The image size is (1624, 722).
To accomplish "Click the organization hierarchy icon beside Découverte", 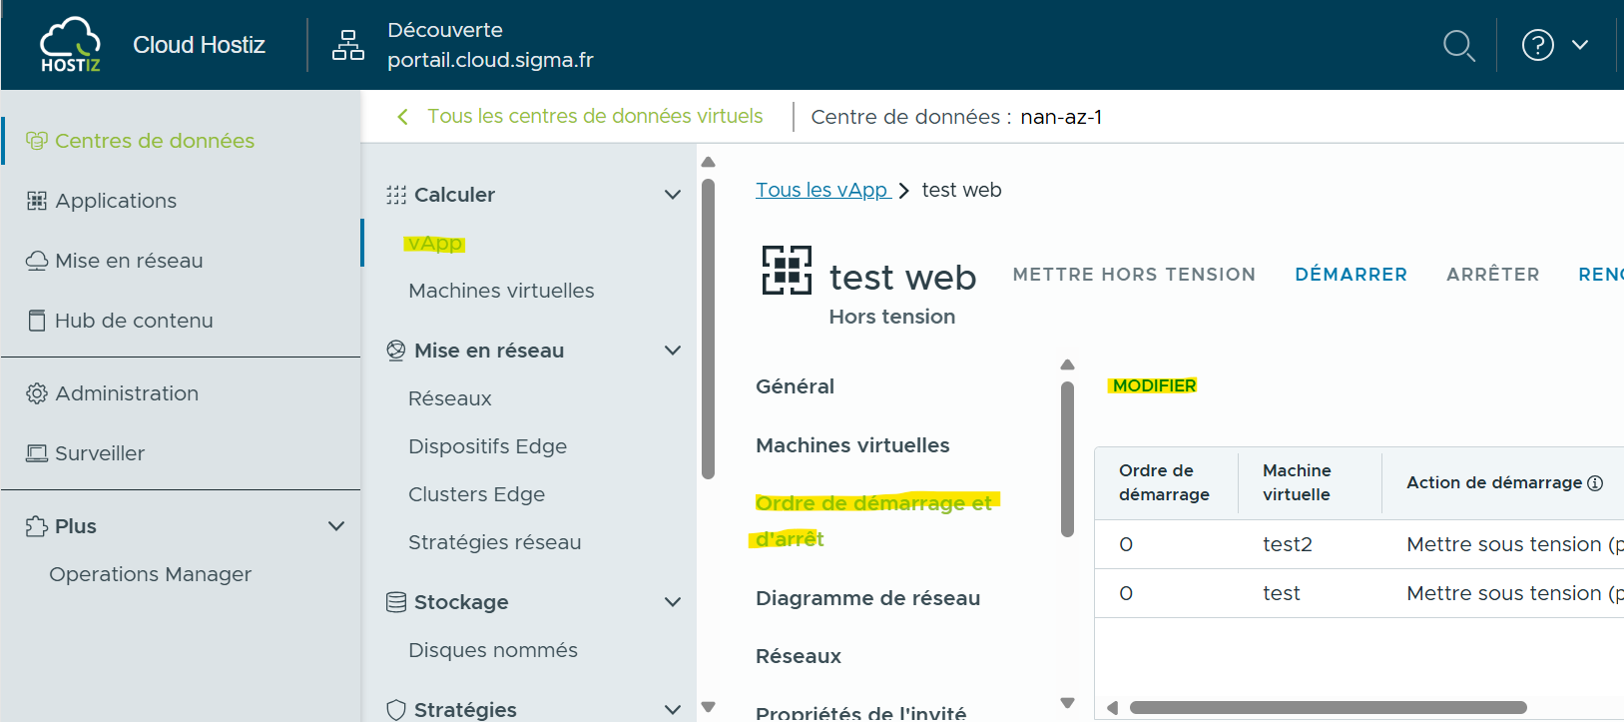I will tap(347, 45).
